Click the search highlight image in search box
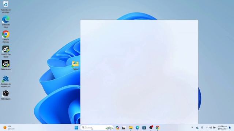This screenshot has height=131, width=234. click(109, 128)
